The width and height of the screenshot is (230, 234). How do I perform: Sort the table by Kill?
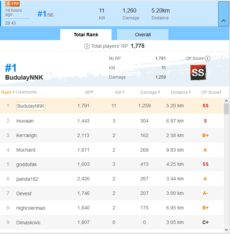(x=120, y=92)
